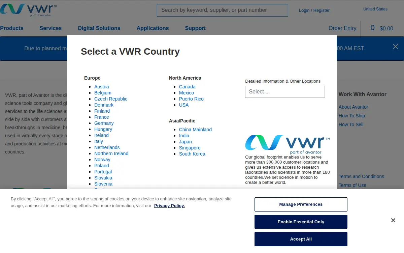The width and height of the screenshot is (404, 253).
Task: Select Italy country link
Action: [x=99, y=141]
